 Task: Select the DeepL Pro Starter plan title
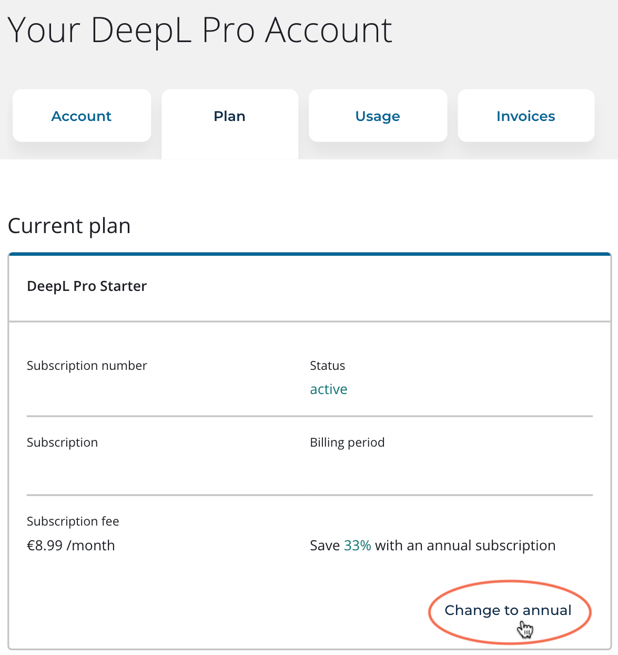87,286
